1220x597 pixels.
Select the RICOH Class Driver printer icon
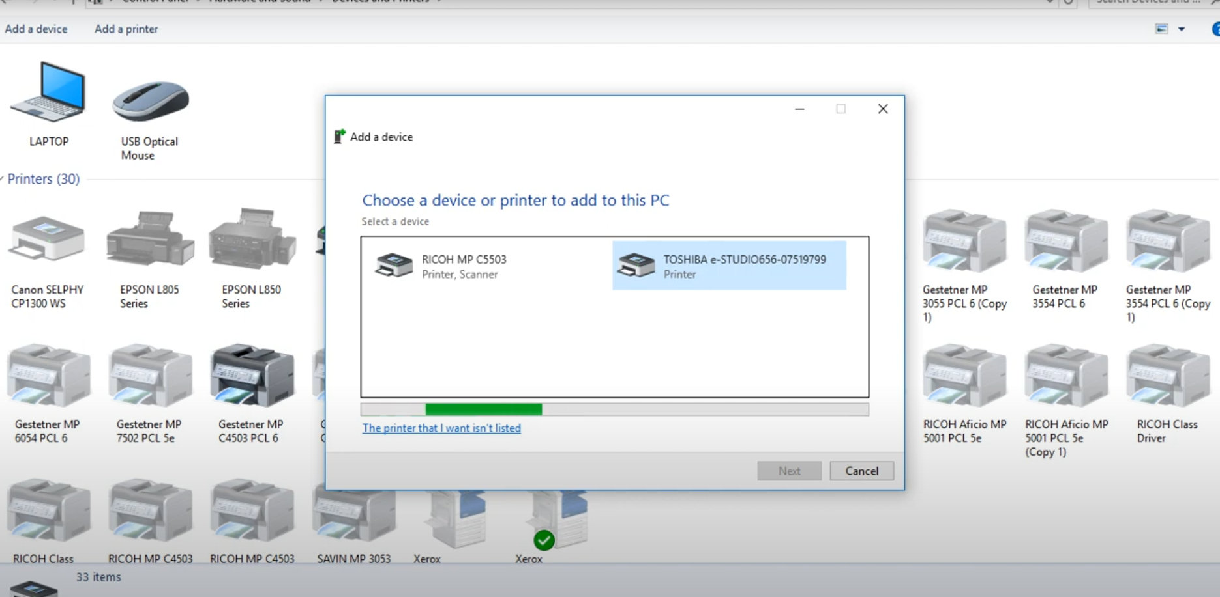(x=1167, y=378)
